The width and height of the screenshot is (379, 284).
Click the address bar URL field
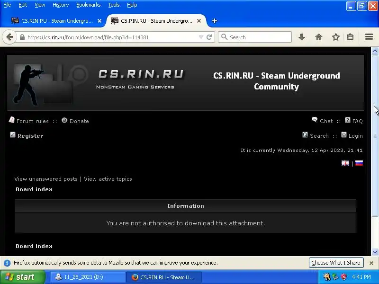click(x=111, y=37)
